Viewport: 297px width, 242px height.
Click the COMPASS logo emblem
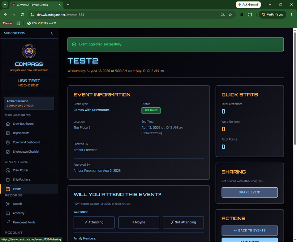click(x=29, y=51)
